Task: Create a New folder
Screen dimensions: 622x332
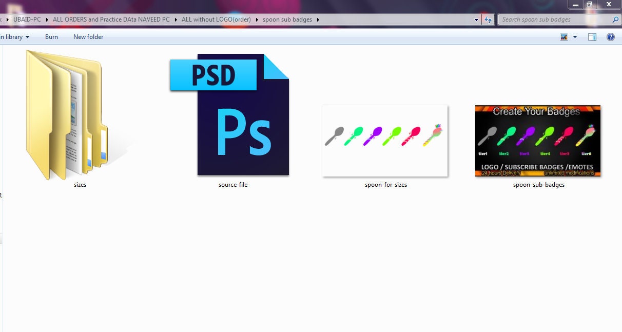Action: (x=88, y=36)
